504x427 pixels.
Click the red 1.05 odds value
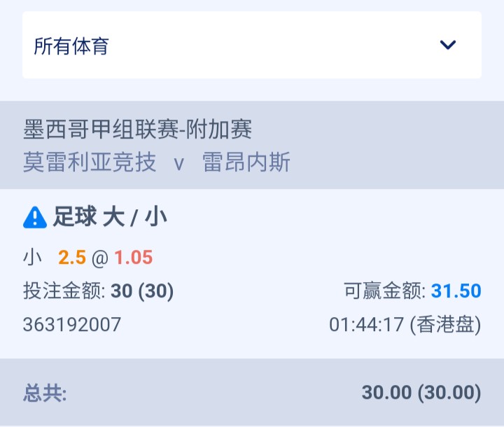(134, 258)
